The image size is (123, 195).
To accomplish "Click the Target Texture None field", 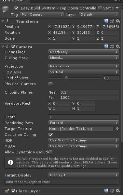I will 81,129.
